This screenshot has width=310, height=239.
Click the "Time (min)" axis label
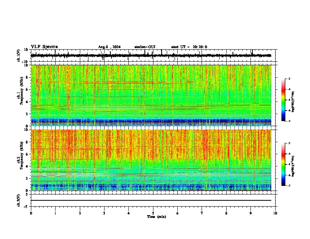coord(157,217)
